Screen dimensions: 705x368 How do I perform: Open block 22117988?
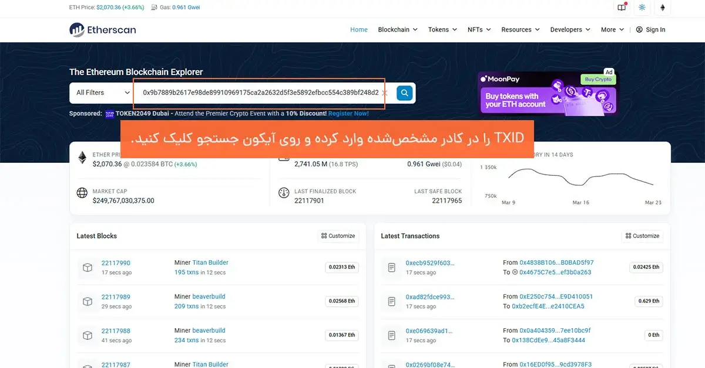[116, 330]
